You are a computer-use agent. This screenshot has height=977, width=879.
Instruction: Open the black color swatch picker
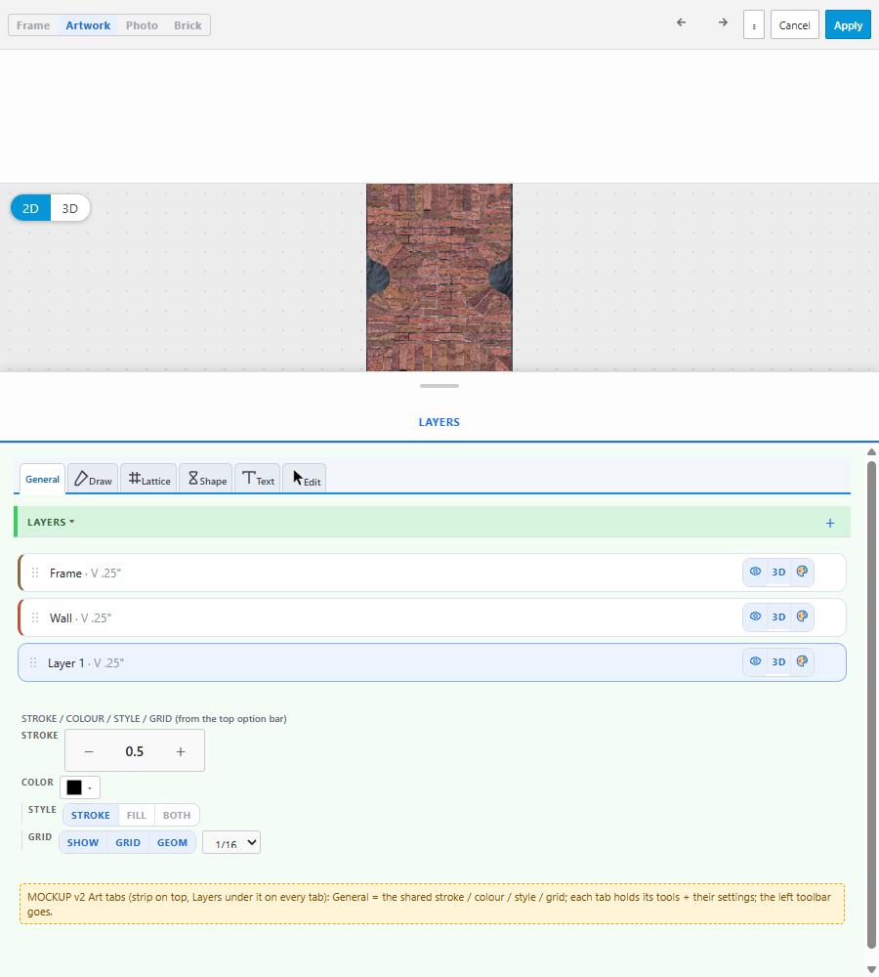(80, 787)
